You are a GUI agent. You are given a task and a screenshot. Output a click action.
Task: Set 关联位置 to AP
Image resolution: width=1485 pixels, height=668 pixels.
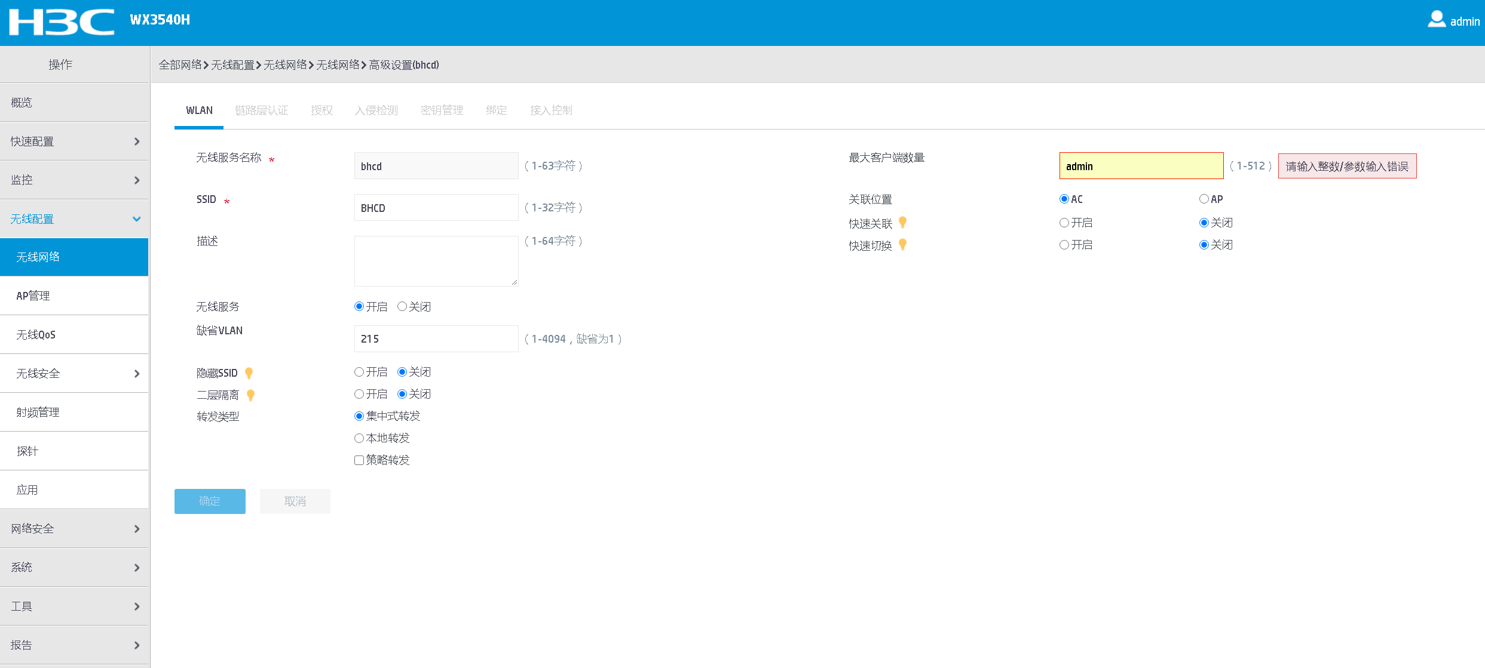pos(1204,199)
